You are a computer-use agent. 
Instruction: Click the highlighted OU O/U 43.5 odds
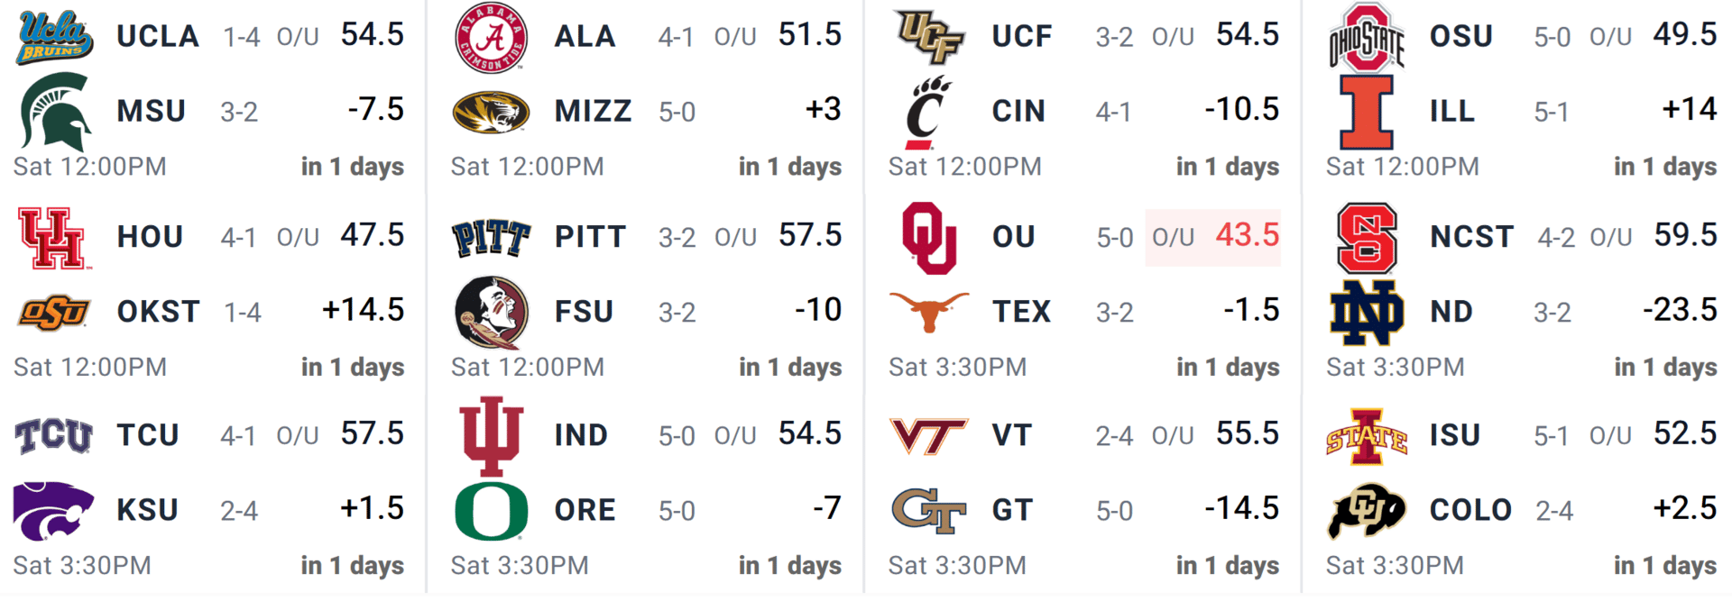[x=1213, y=236]
